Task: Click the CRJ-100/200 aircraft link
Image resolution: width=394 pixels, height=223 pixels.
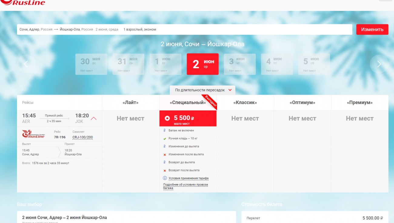Action: (82, 137)
